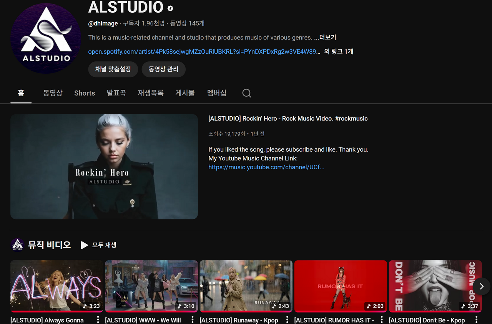Open three-dot menu for WWW - We Will video
Image resolution: width=492 pixels, height=324 pixels.
point(193,319)
